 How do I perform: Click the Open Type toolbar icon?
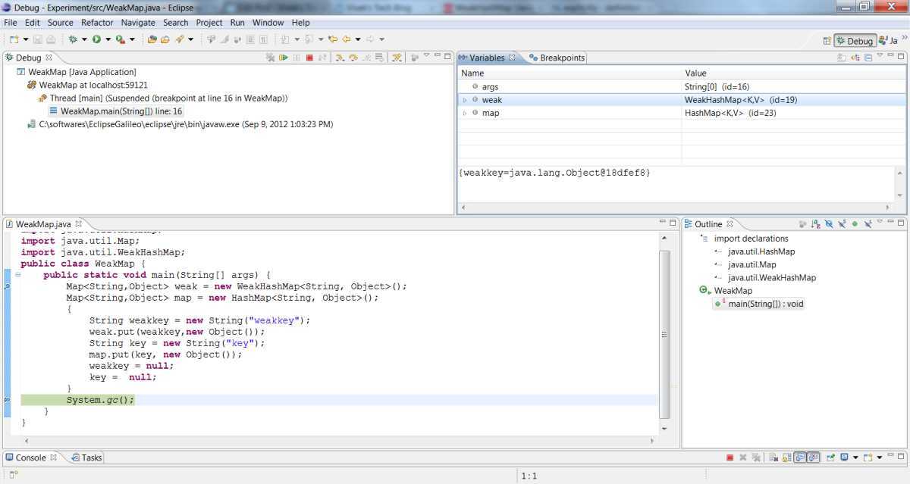152,39
